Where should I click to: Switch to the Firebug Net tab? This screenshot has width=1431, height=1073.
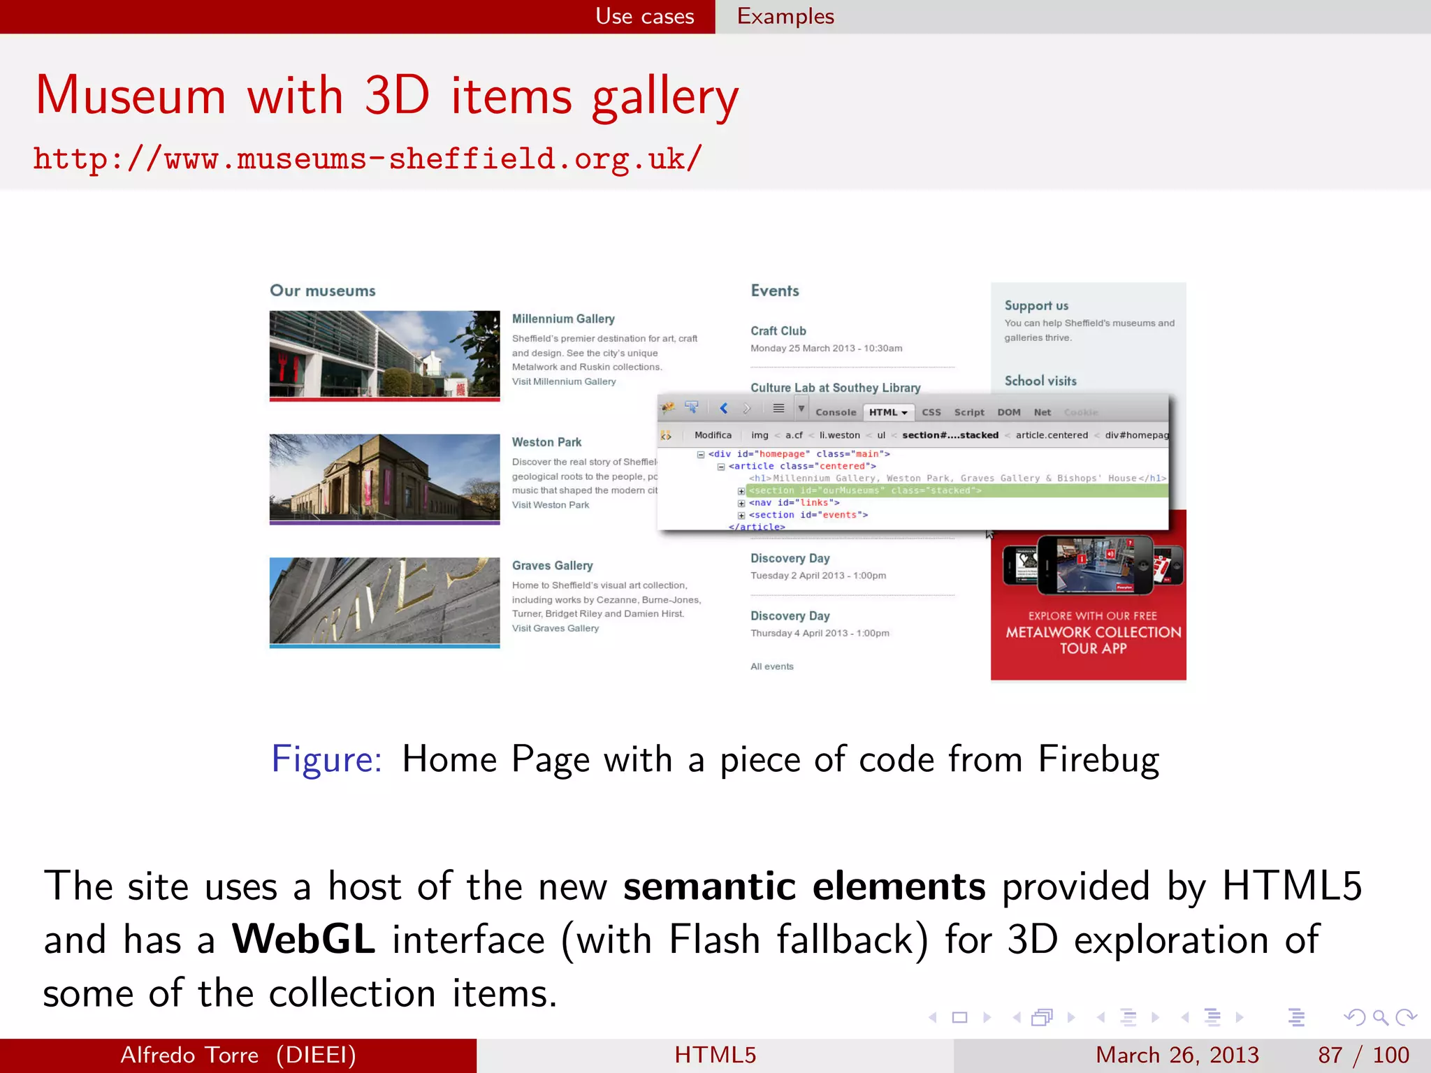(1043, 412)
